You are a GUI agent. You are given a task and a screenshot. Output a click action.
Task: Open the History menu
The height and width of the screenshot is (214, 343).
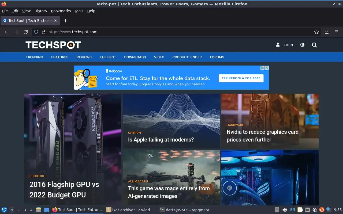point(41,11)
